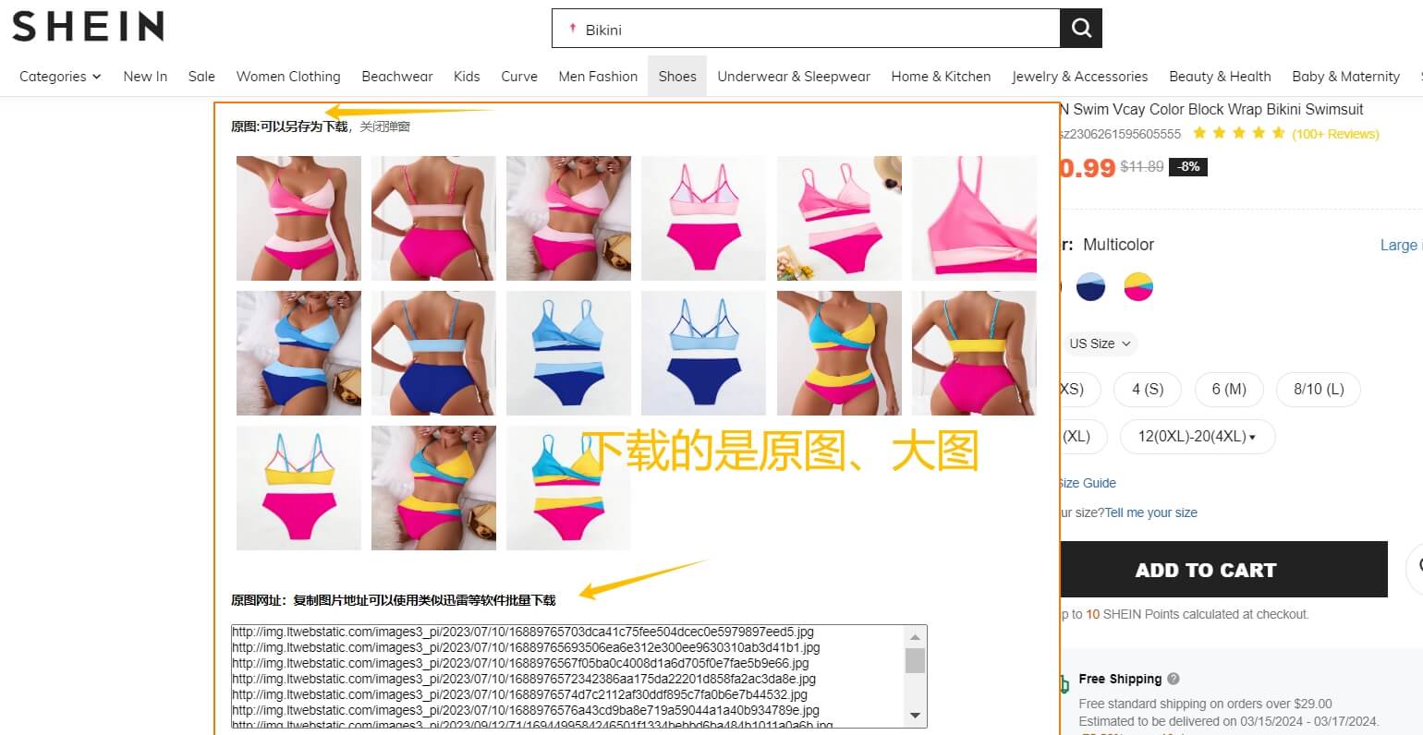
Task: Click the up arrow of the URL list scrollbar
Action: pos(916,637)
